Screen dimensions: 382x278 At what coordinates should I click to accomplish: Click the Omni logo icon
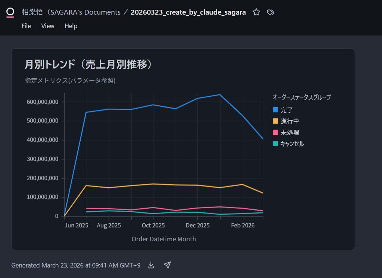coord(10,12)
